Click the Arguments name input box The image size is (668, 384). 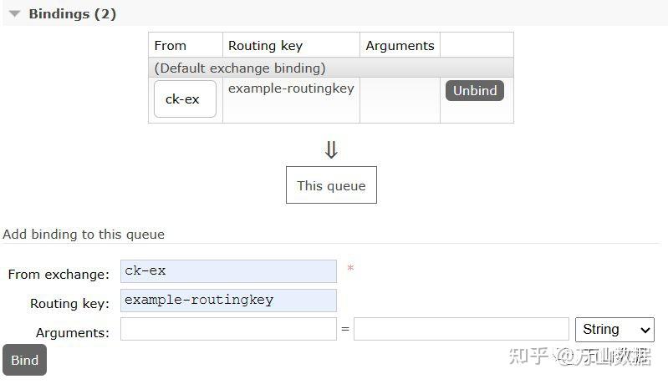pyautogui.click(x=228, y=330)
